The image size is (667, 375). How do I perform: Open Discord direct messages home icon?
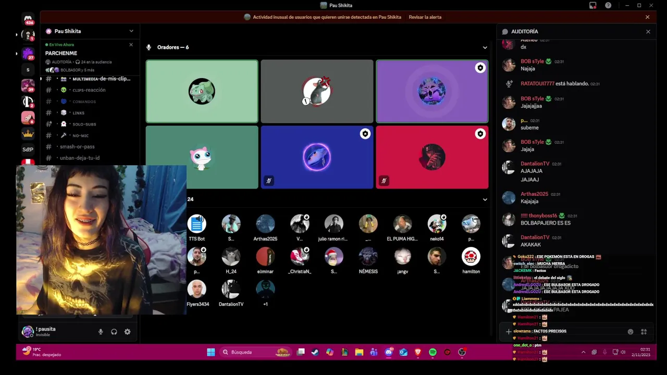(28, 19)
